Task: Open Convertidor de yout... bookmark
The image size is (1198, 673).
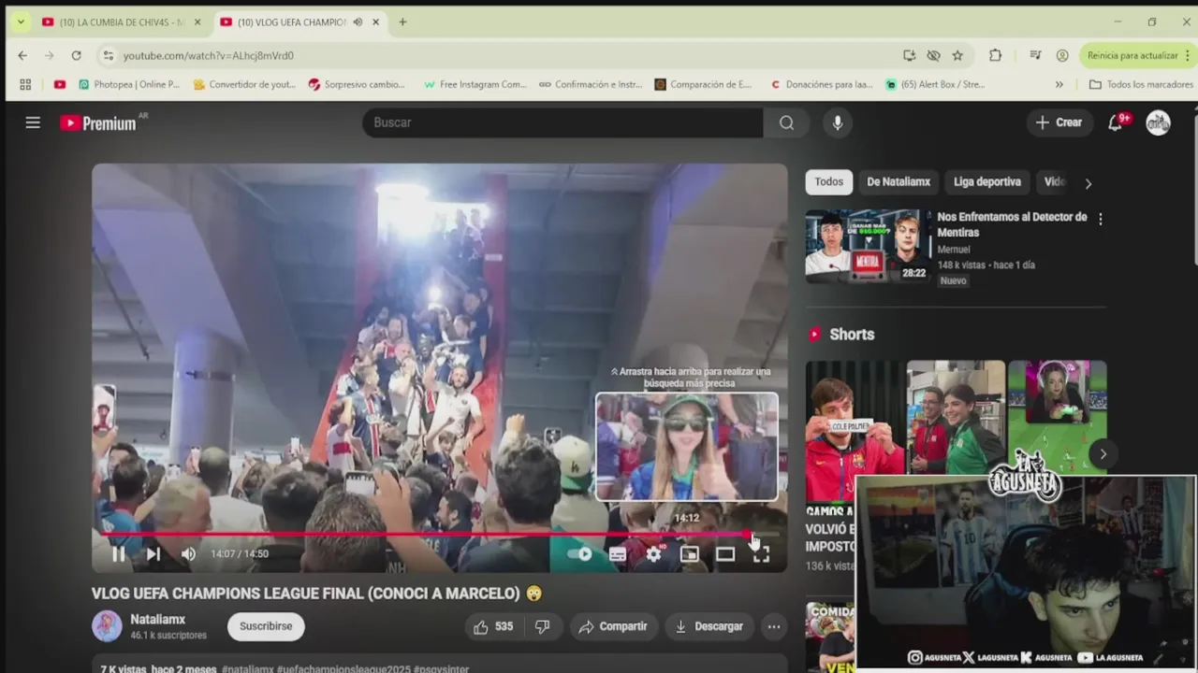Action: pyautogui.click(x=244, y=84)
